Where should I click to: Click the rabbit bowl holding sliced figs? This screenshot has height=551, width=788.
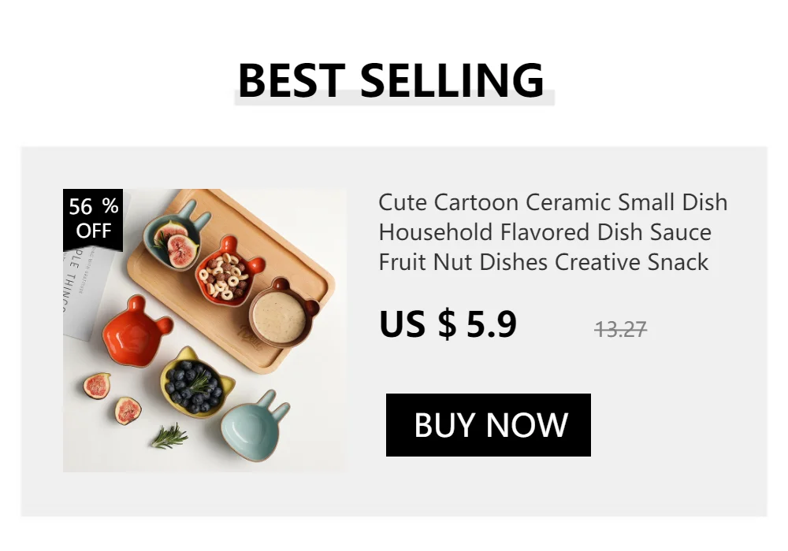175,236
